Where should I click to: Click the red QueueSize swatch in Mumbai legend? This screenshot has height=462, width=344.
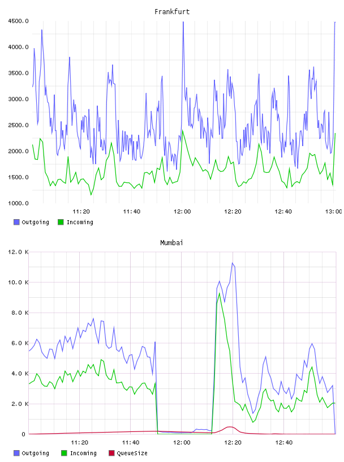click(111, 453)
